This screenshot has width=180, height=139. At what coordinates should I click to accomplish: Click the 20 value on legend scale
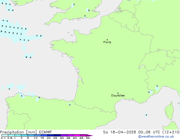[x=48, y=138]
